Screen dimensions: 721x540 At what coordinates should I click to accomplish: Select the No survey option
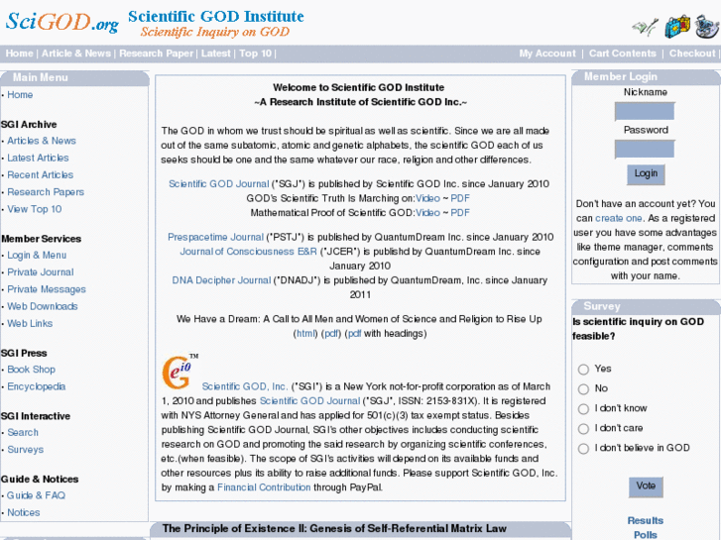point(583,388)
